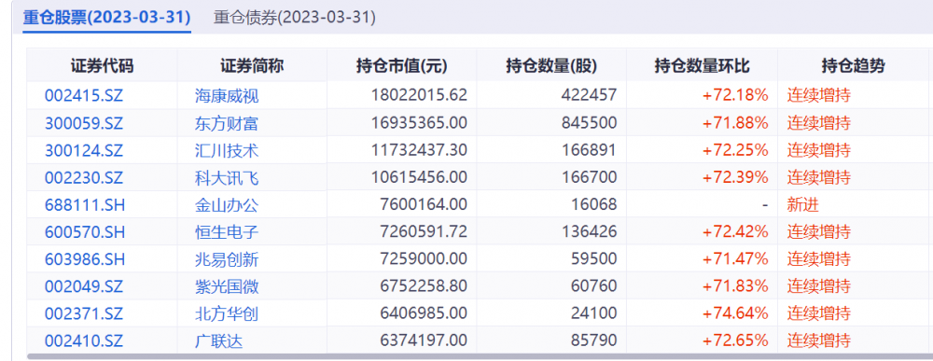Select +71.88% change value
The height and width of the screenshot is (361, 933).
(735, 123)
